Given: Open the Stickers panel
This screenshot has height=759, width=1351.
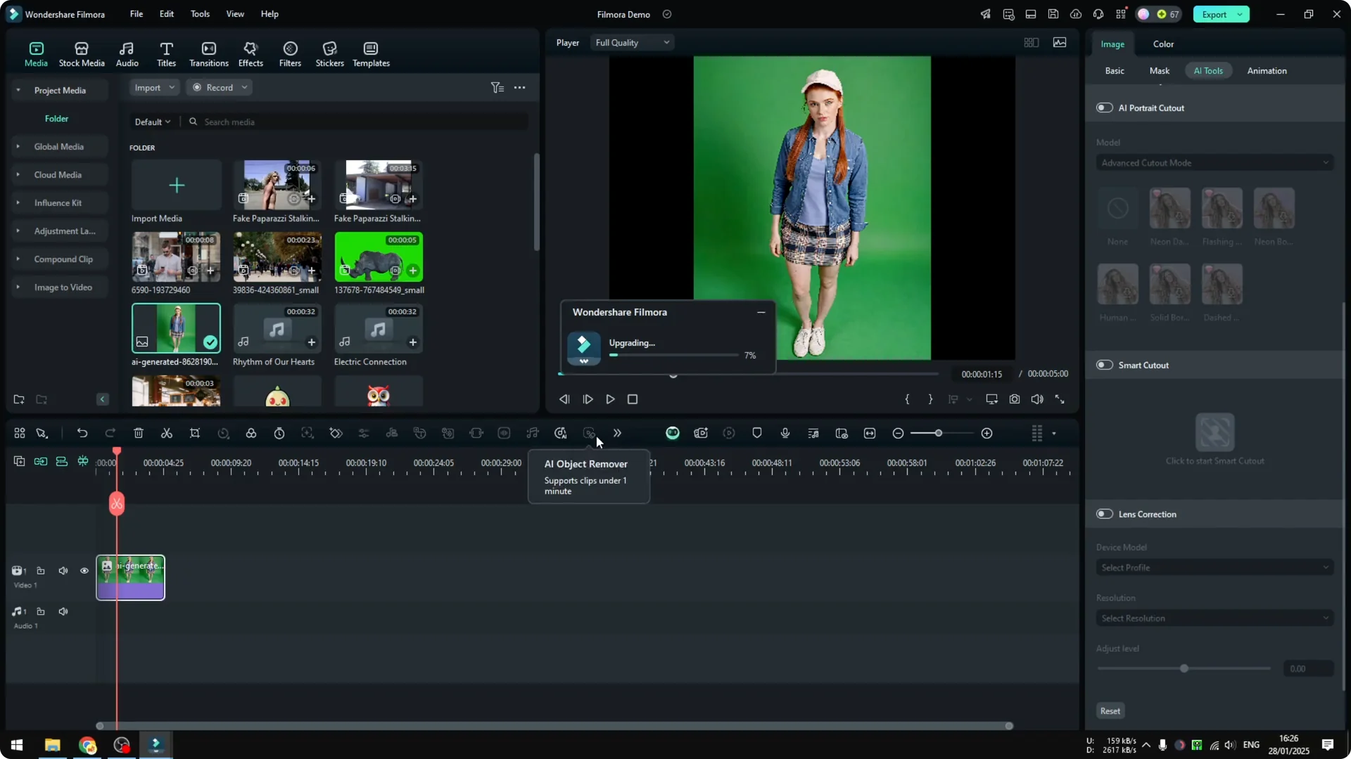Looking at the screenshot, I should [329, 53].
